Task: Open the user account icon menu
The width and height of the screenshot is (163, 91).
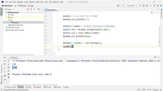Action: [119, 6]
